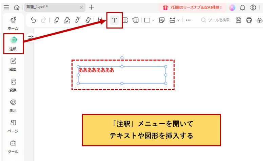273x161 pixels.
Task: Add a sticky note comment
Action: [162, 20]
